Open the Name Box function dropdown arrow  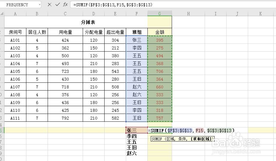40,5
